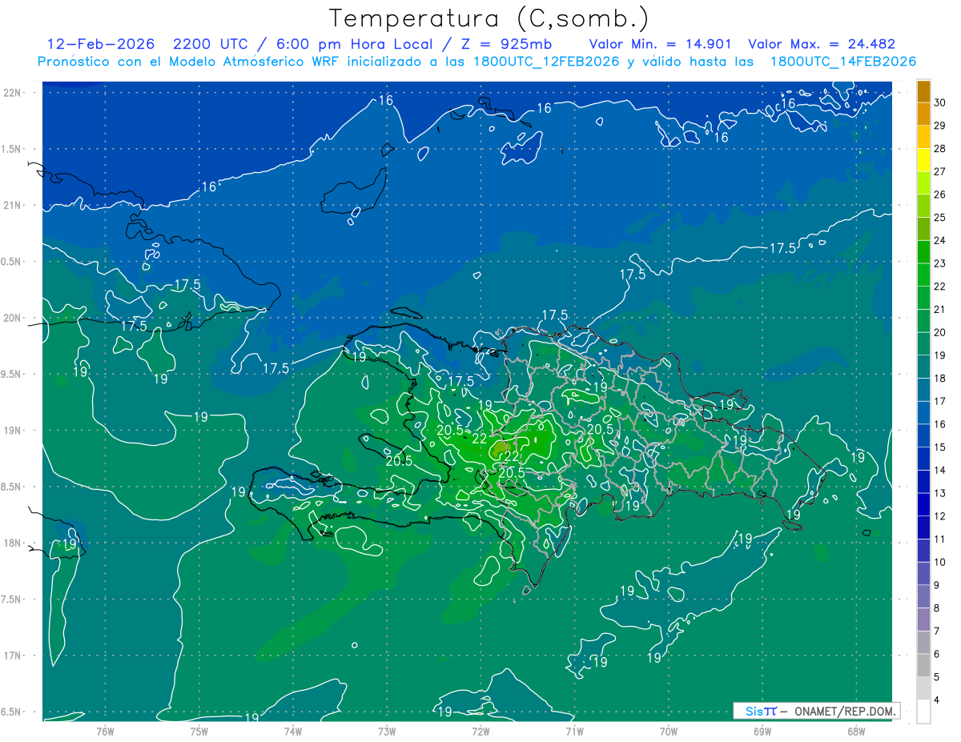Click the '71W' longitude axis label
Viewport: 961px width, 742px height.
pos(574,731)
